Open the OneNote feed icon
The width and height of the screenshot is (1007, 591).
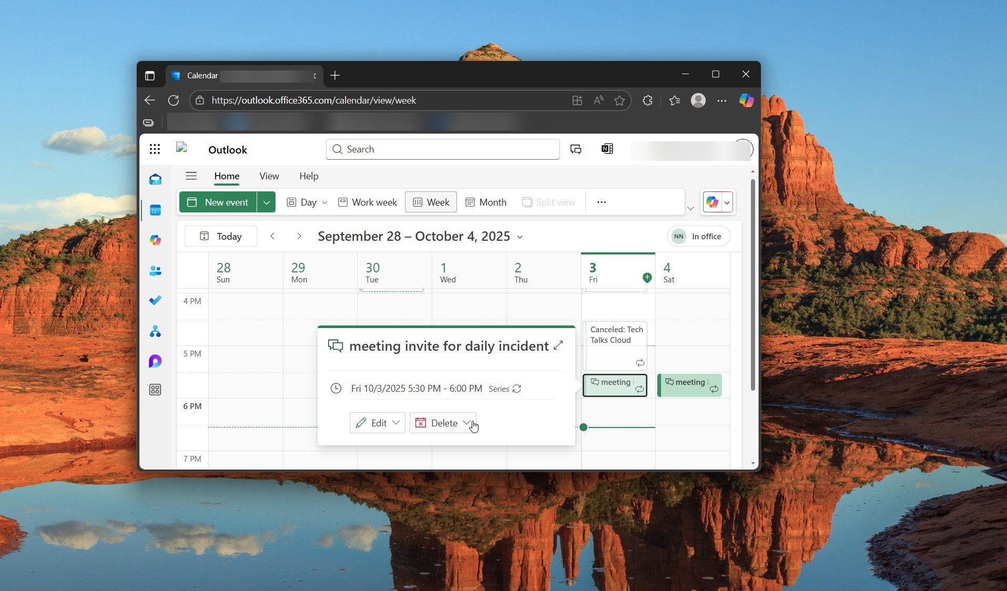tap(607, 149)
